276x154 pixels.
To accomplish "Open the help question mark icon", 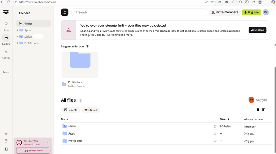I will pos(6,141).
